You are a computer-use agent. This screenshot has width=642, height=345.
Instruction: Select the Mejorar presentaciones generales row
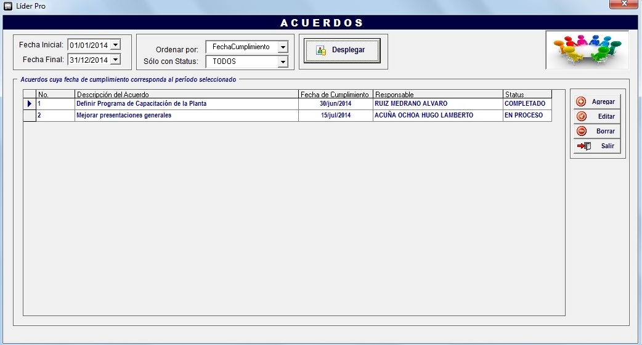(124, 116)
